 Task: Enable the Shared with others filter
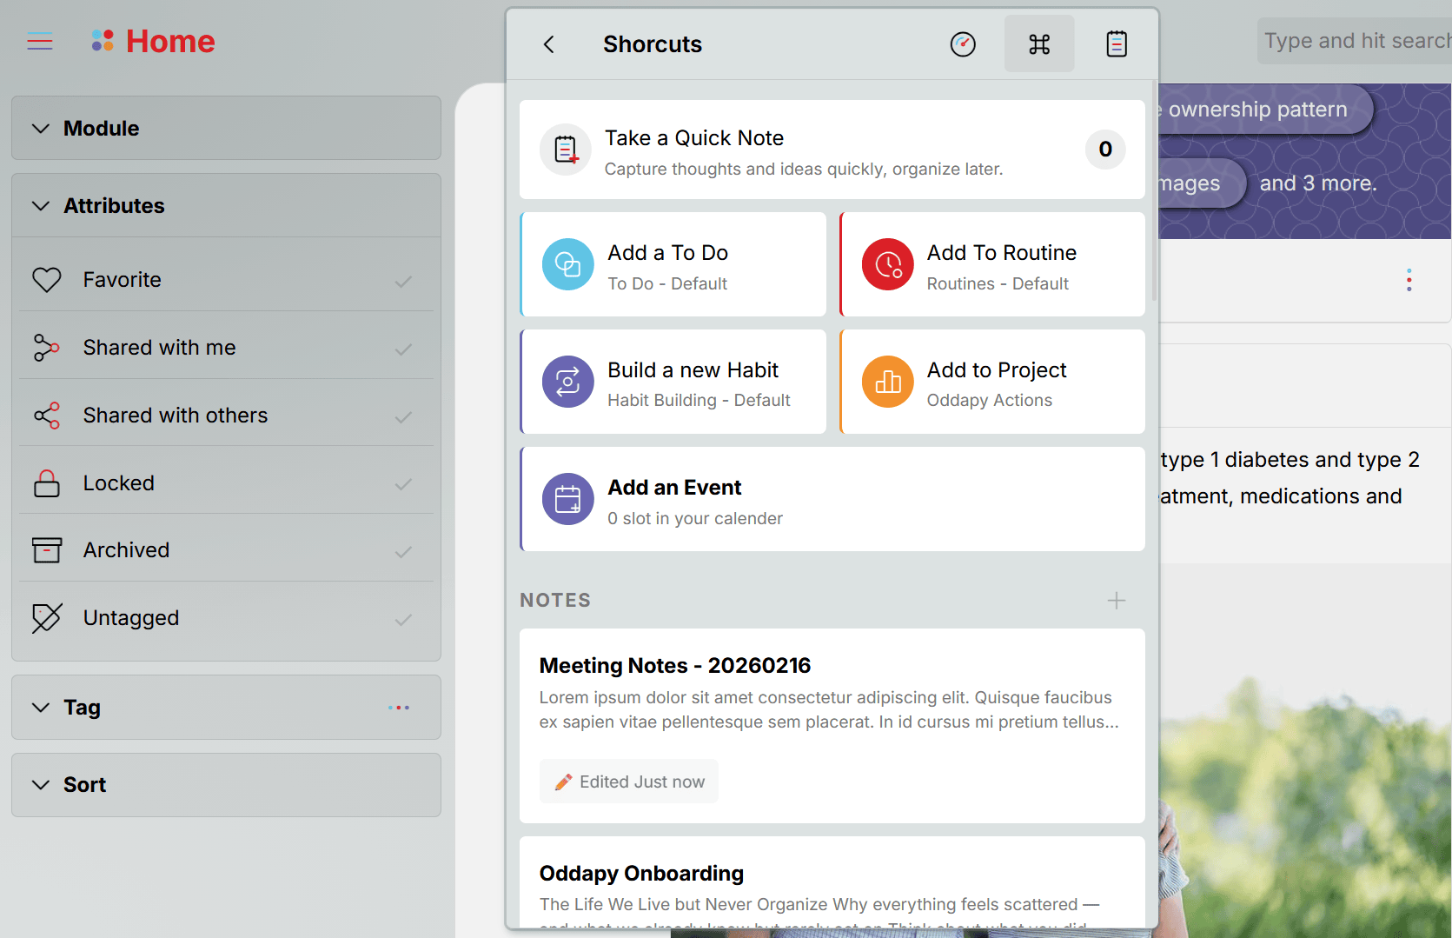402,416
